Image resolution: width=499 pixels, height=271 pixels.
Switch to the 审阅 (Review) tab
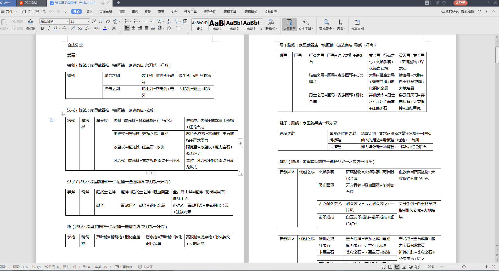[x=135, y=11]
